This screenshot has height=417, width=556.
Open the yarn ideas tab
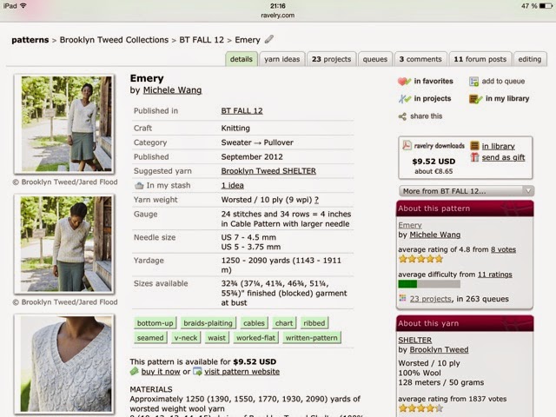(x=281, y=59)
